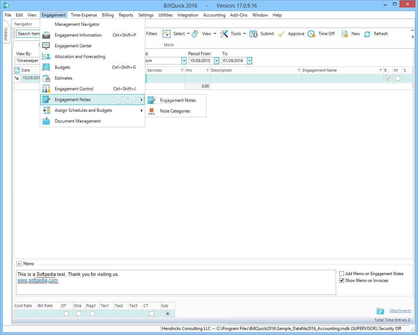Expand the View toolbar dropdown arrow
Image resolution: width=418 pixels, height=335 pixels.
point(215,34)
